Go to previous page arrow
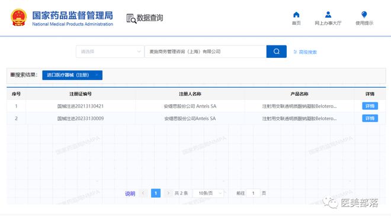 pyautogui.click(x=143, y=193)
